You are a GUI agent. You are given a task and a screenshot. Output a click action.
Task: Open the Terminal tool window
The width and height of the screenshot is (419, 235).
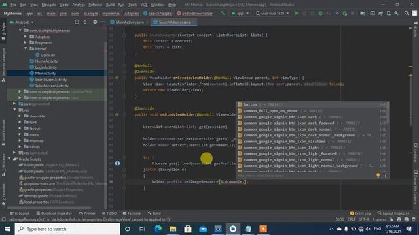pyautogui.click(x=132, y=213)
